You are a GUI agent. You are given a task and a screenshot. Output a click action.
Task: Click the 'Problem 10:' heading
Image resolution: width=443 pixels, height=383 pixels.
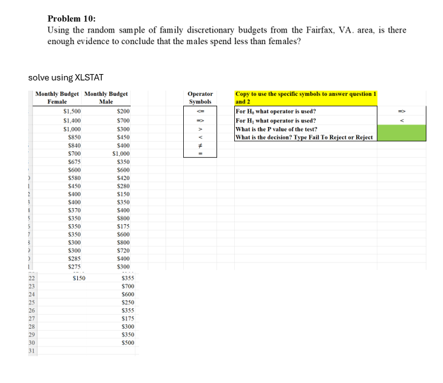pyautogui.click(x=71, y=19)
